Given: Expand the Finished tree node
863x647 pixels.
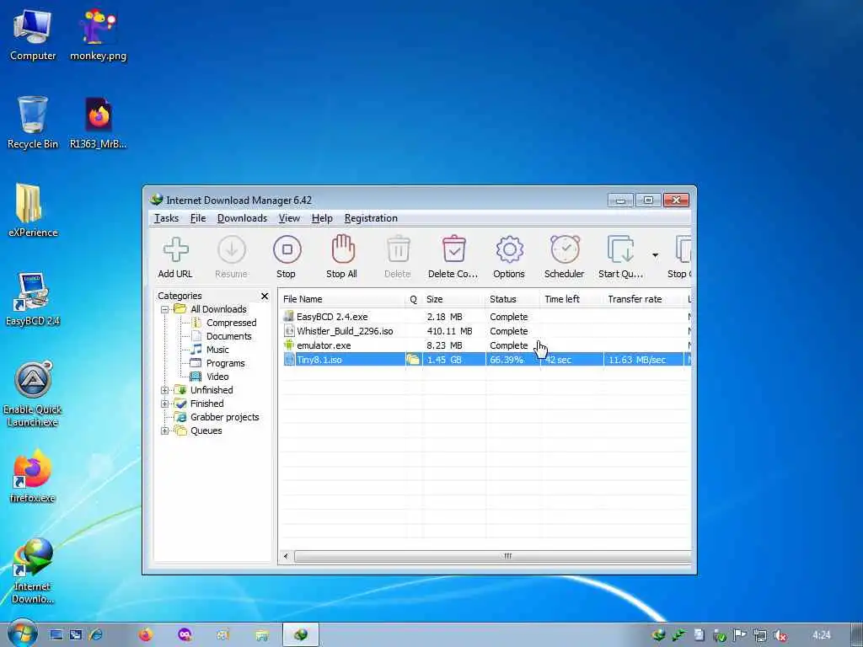Looking at the screenshot, I should [164, 404].
